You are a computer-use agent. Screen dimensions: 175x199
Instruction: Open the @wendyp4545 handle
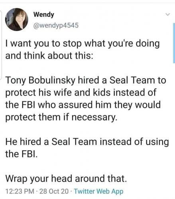click(56, 25)
